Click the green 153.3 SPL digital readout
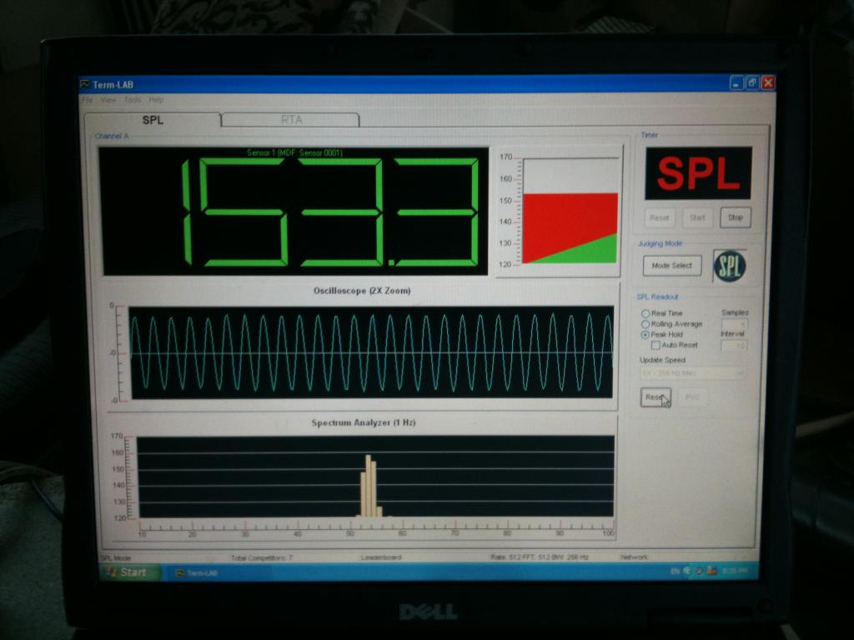This screenshot has width=854, height=640. point(294,212)
